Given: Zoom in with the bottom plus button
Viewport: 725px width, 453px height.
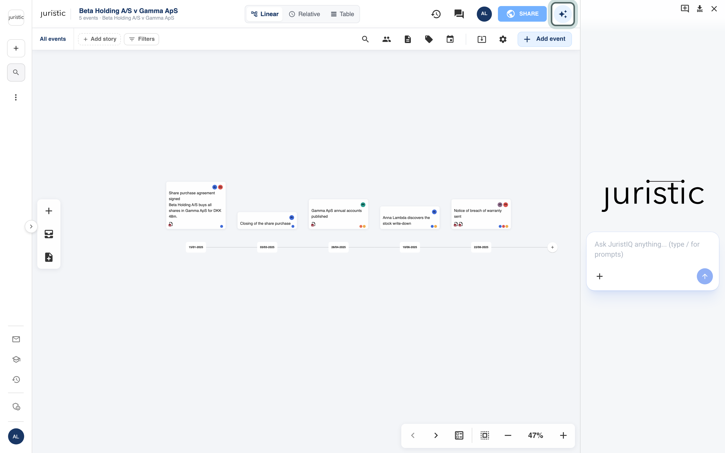Looking at the screenshot, I should (563, 435).
